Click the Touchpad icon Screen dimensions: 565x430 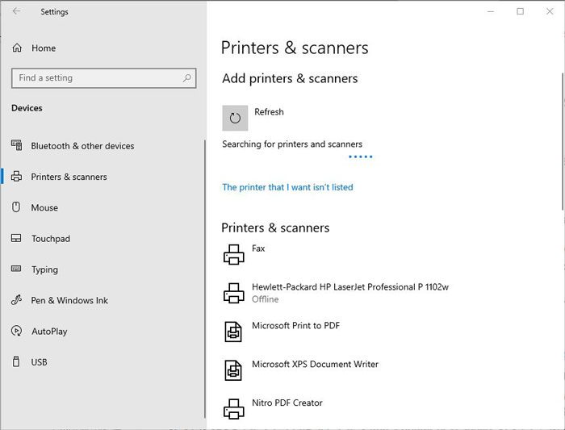pyautogui.click(x=16, y=238)
